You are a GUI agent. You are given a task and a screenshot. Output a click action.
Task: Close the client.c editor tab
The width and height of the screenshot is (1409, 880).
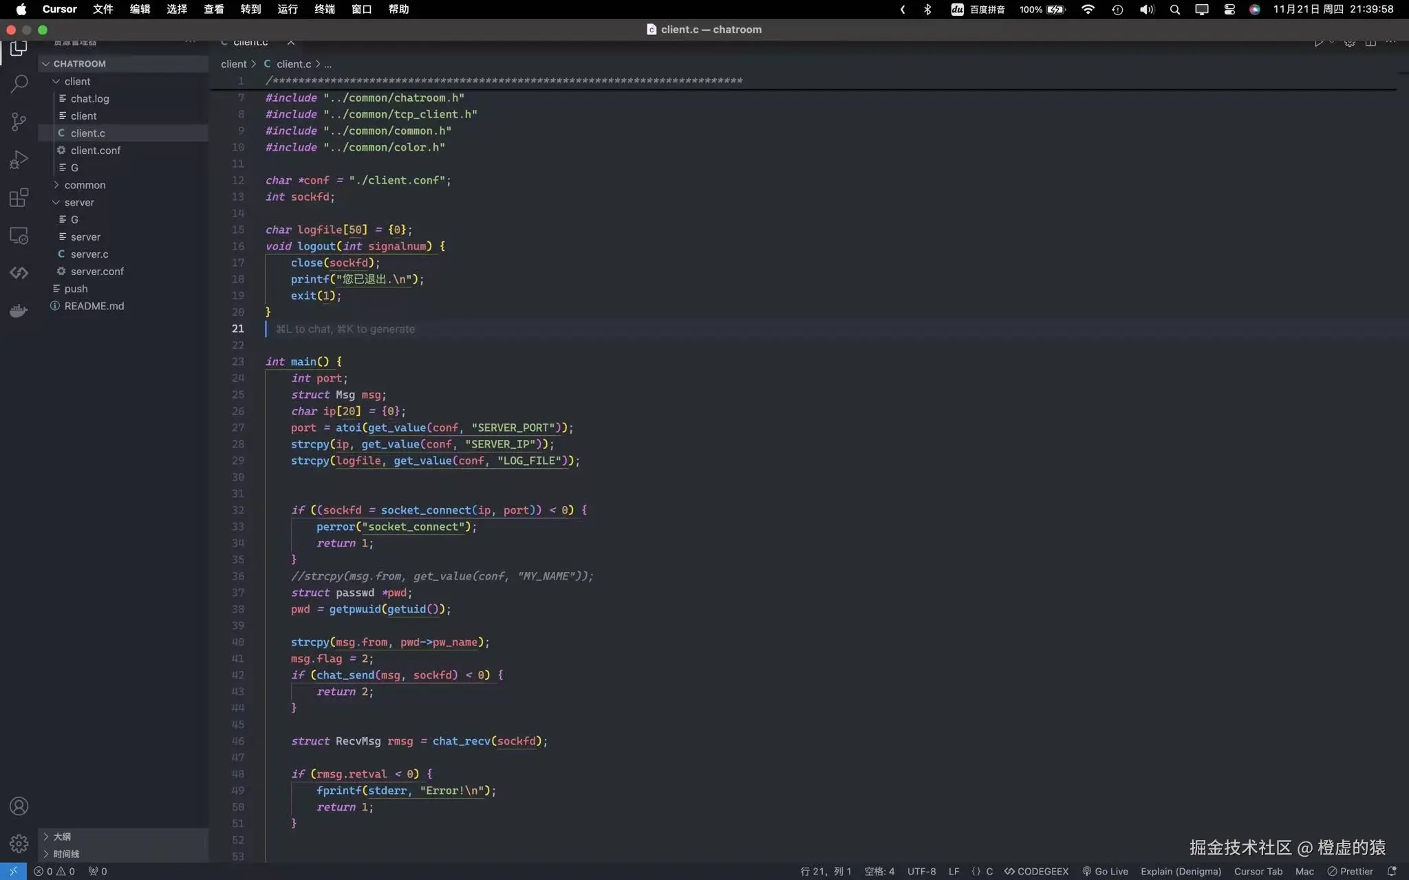[291, 42]
